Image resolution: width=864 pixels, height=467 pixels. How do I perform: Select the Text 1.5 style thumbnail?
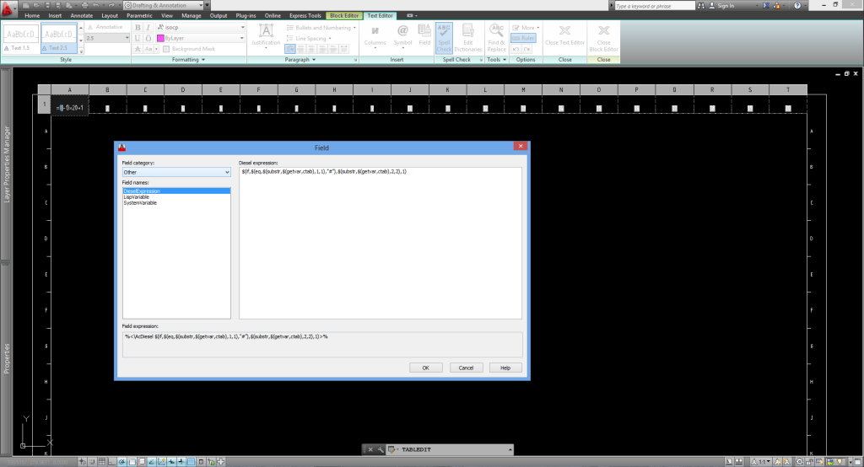tap(21, 38)
